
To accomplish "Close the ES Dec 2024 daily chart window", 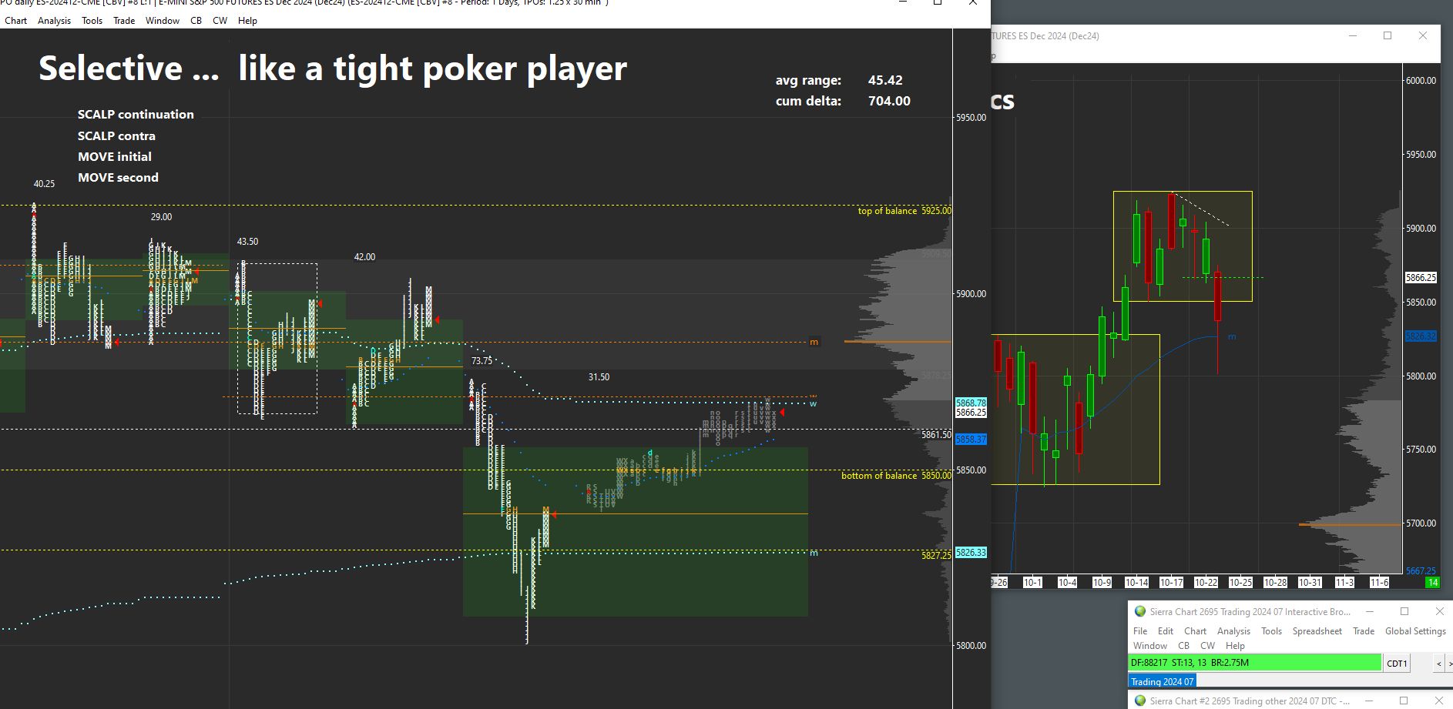I will [1423, 35].
